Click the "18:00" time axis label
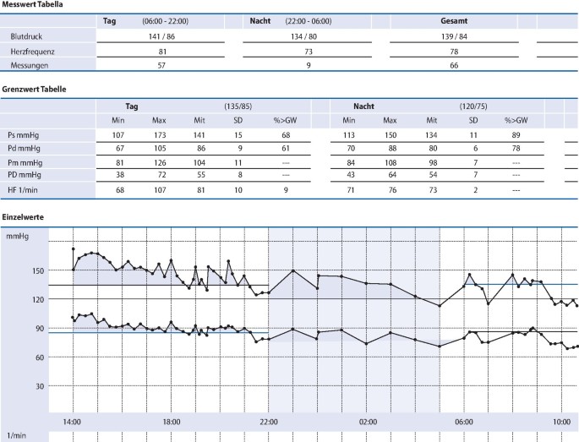Viewport: 579px width, 442px height. coord(172,422)
